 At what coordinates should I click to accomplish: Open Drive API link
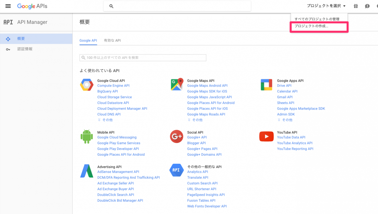click(x=284, y=86)
